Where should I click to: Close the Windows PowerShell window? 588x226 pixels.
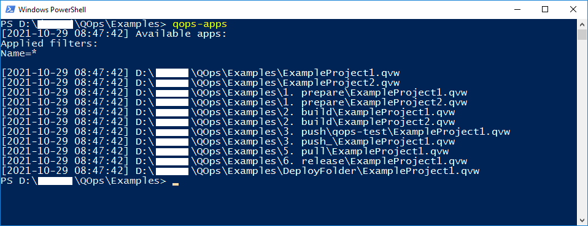click(573, 9)
